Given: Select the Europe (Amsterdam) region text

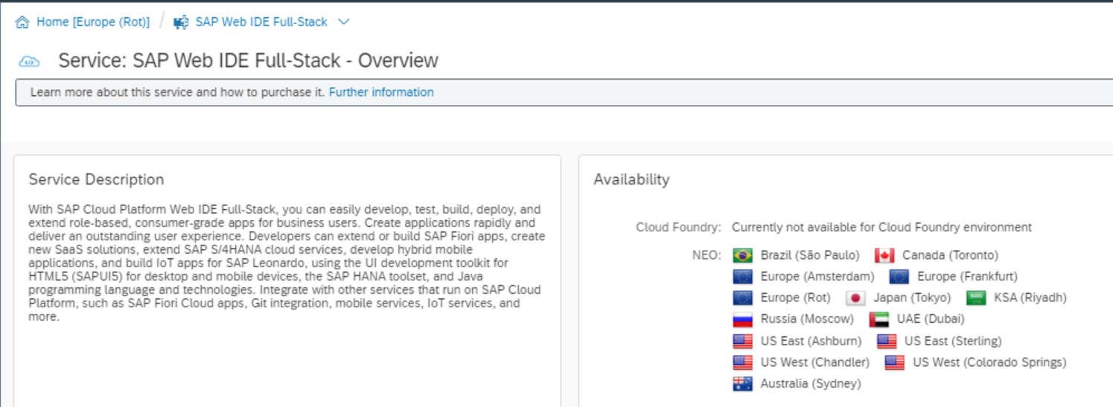Looking at the screenshot, I should (817, 277).
